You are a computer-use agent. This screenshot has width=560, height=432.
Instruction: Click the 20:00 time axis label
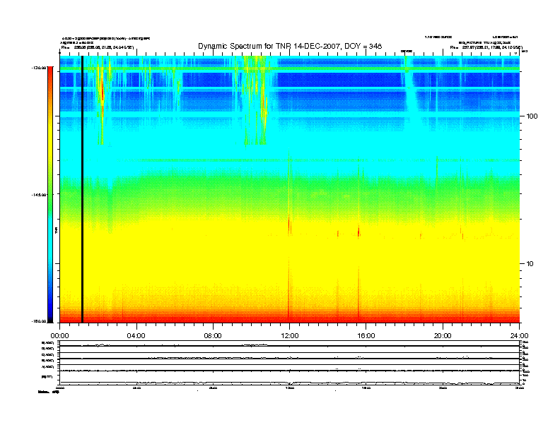pyautogui.click(x=443, y=336)
